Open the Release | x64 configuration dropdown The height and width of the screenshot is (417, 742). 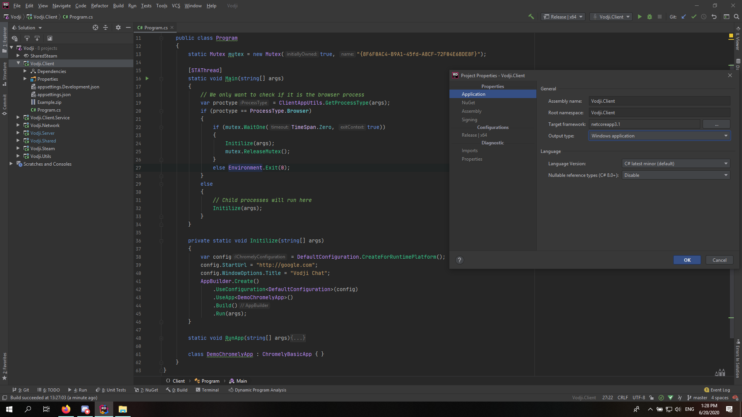(563, 17)
